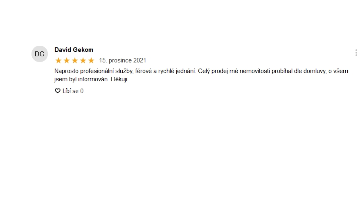Click the first line of the review text
Screen dimensions: 360x202
[x=201, y=71]
